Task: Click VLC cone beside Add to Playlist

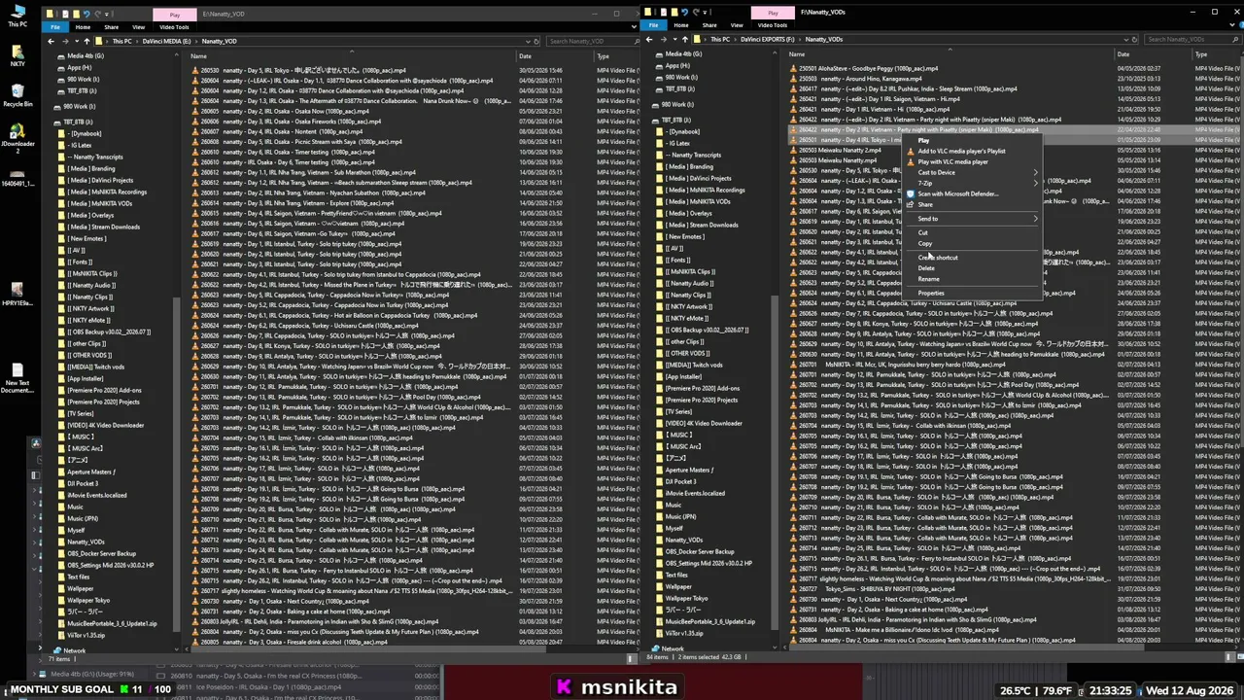Action: [911, 152]
